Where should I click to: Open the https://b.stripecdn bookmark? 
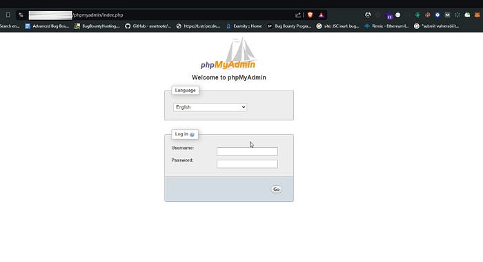pos(199,26)
